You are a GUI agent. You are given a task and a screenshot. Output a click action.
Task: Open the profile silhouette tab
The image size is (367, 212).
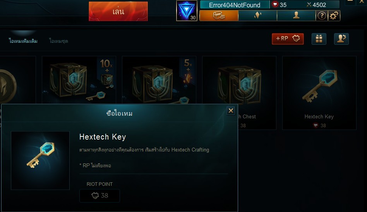[296, 15]
